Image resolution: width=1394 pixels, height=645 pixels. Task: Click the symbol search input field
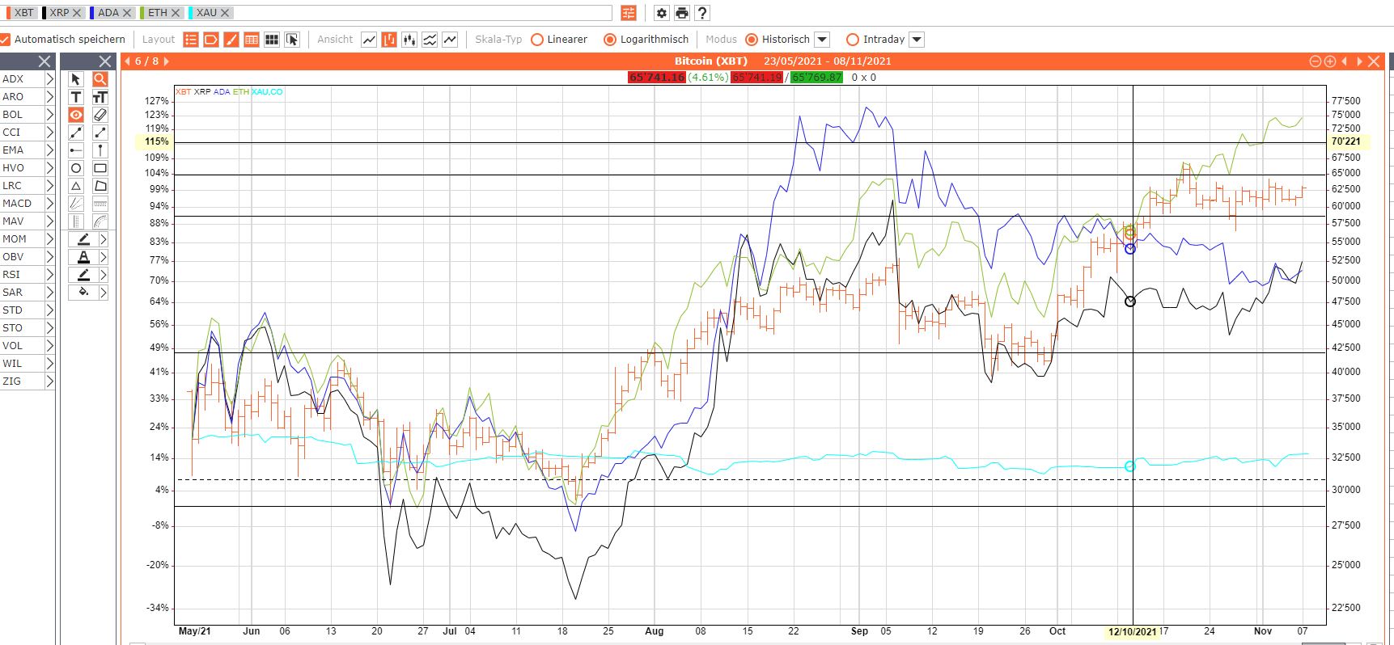[x=421, y=13]
